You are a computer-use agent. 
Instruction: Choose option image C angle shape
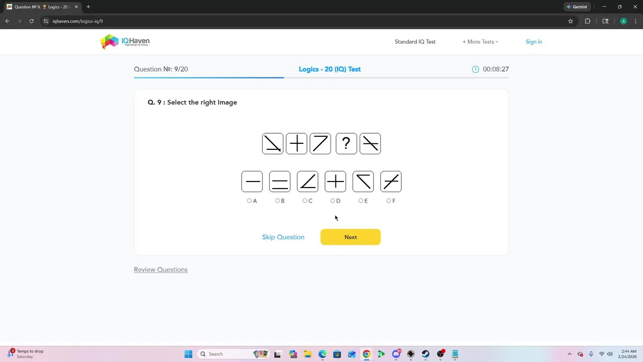[x=307, y=182]
